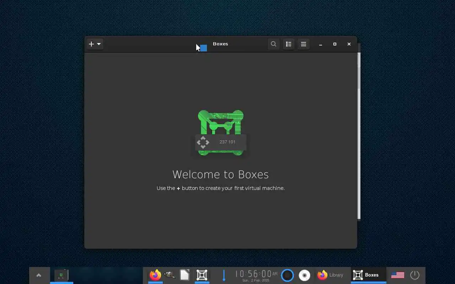The width and height of the screenshot is (455, 284).
Task: Select the workspace thumbnail in the panel pager
Action: [x=61, y=275]
